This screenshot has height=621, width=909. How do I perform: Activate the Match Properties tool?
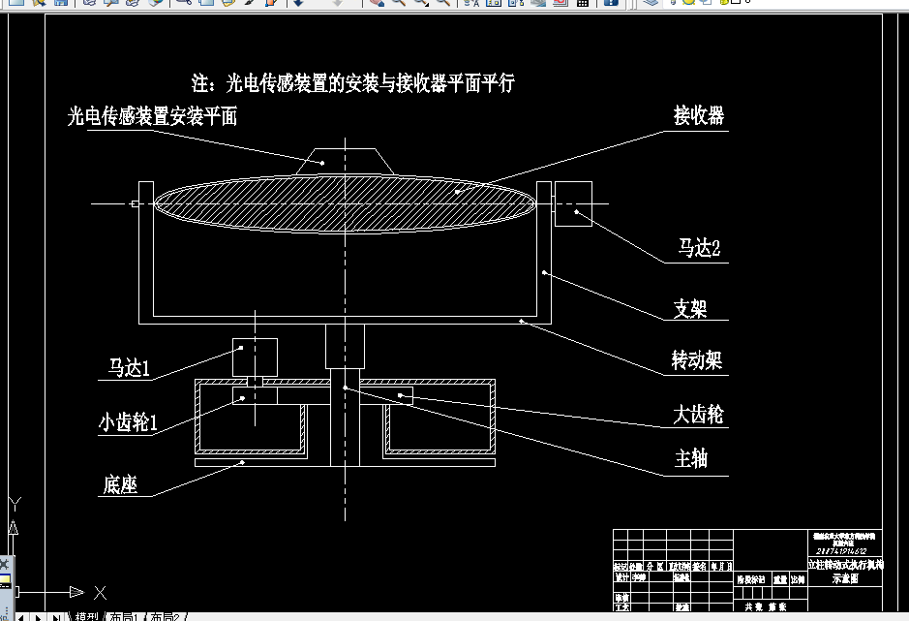click(250, 4)
